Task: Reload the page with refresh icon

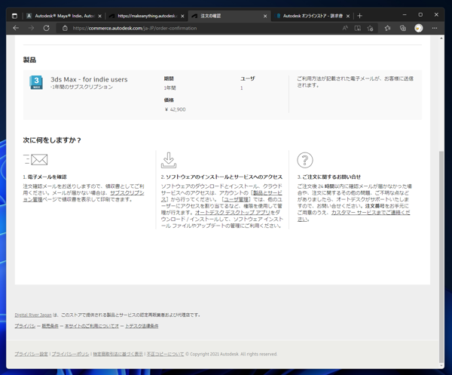Action: point(47,28)
